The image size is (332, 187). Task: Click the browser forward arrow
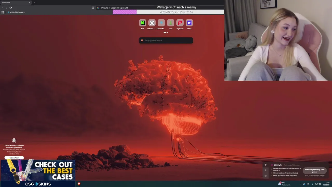coord(6,8)
